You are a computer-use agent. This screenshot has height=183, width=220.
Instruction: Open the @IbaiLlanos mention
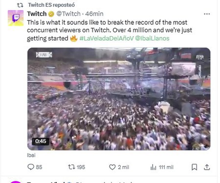tap(152, 39)
